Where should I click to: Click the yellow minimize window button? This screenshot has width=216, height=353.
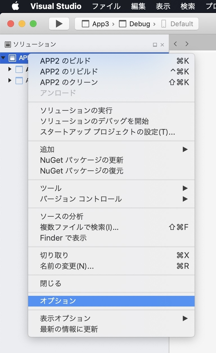coord(22,24)
